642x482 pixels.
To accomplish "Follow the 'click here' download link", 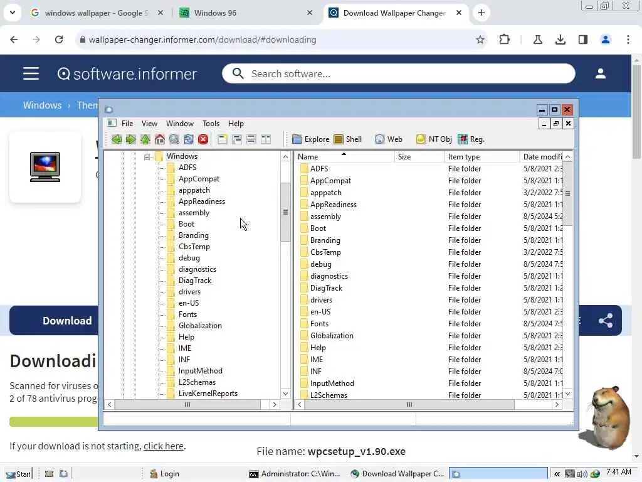I will (164, 446).
